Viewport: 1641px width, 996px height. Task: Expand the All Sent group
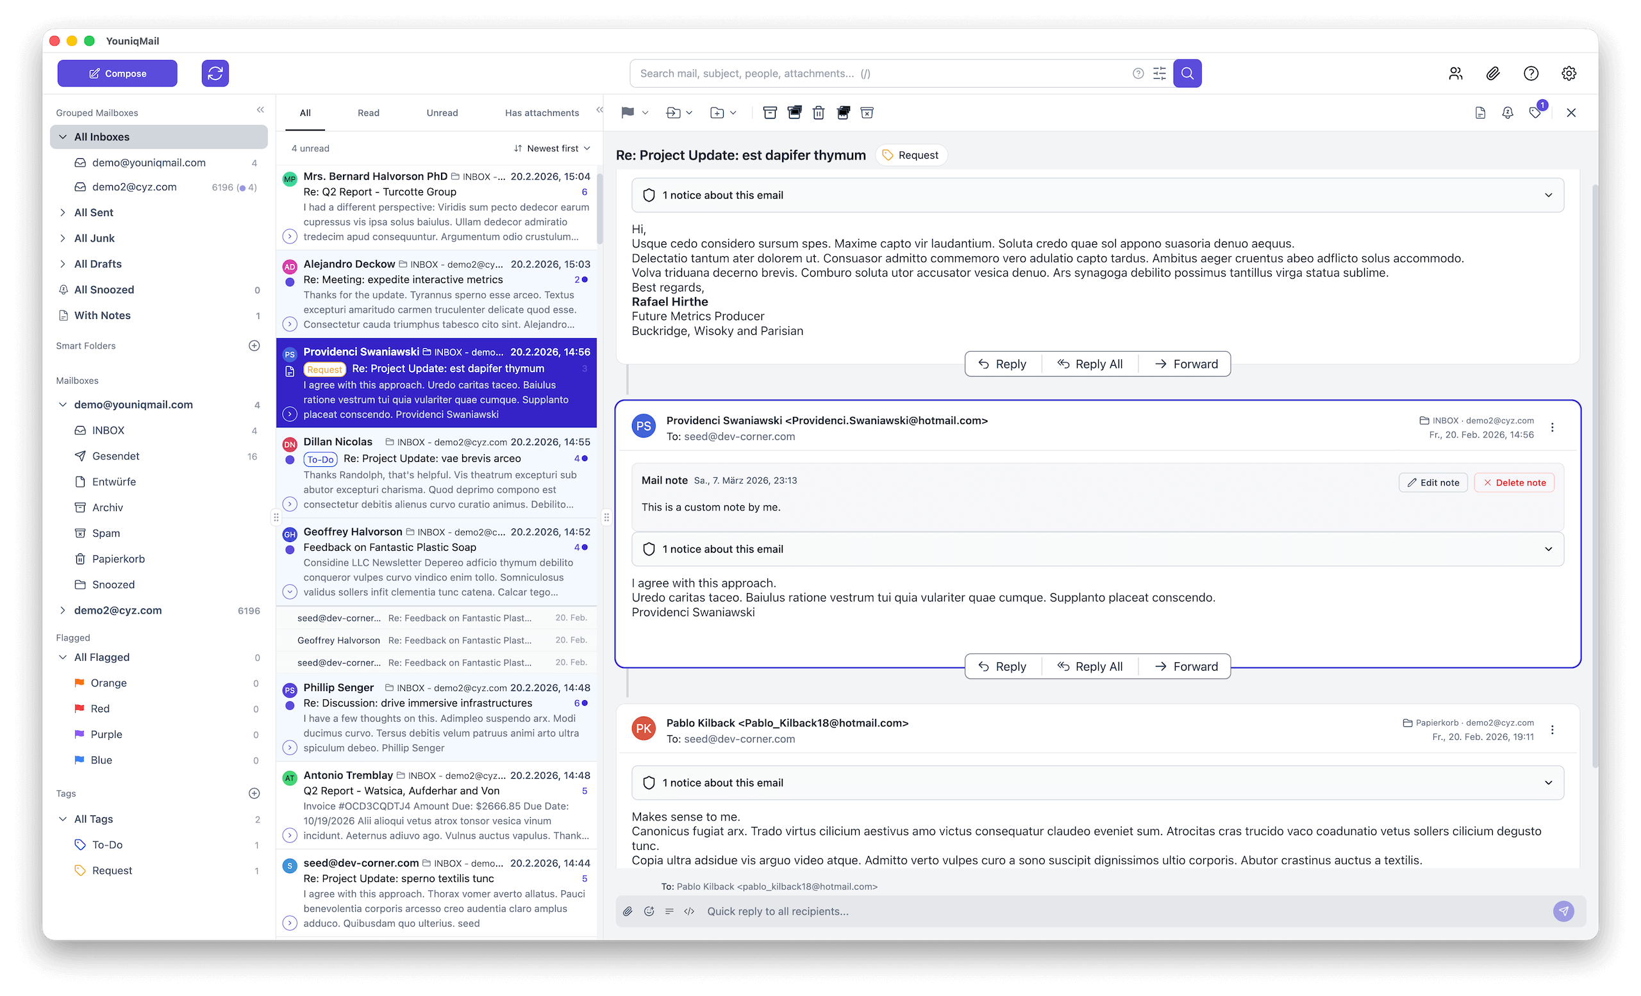tap(63, 212)
